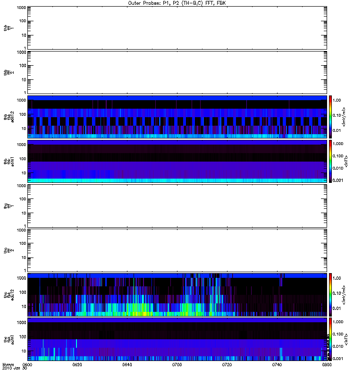Click the thc fbk edc12 spectrogram panel
The image size is (354, 378).
coord(177,295)
